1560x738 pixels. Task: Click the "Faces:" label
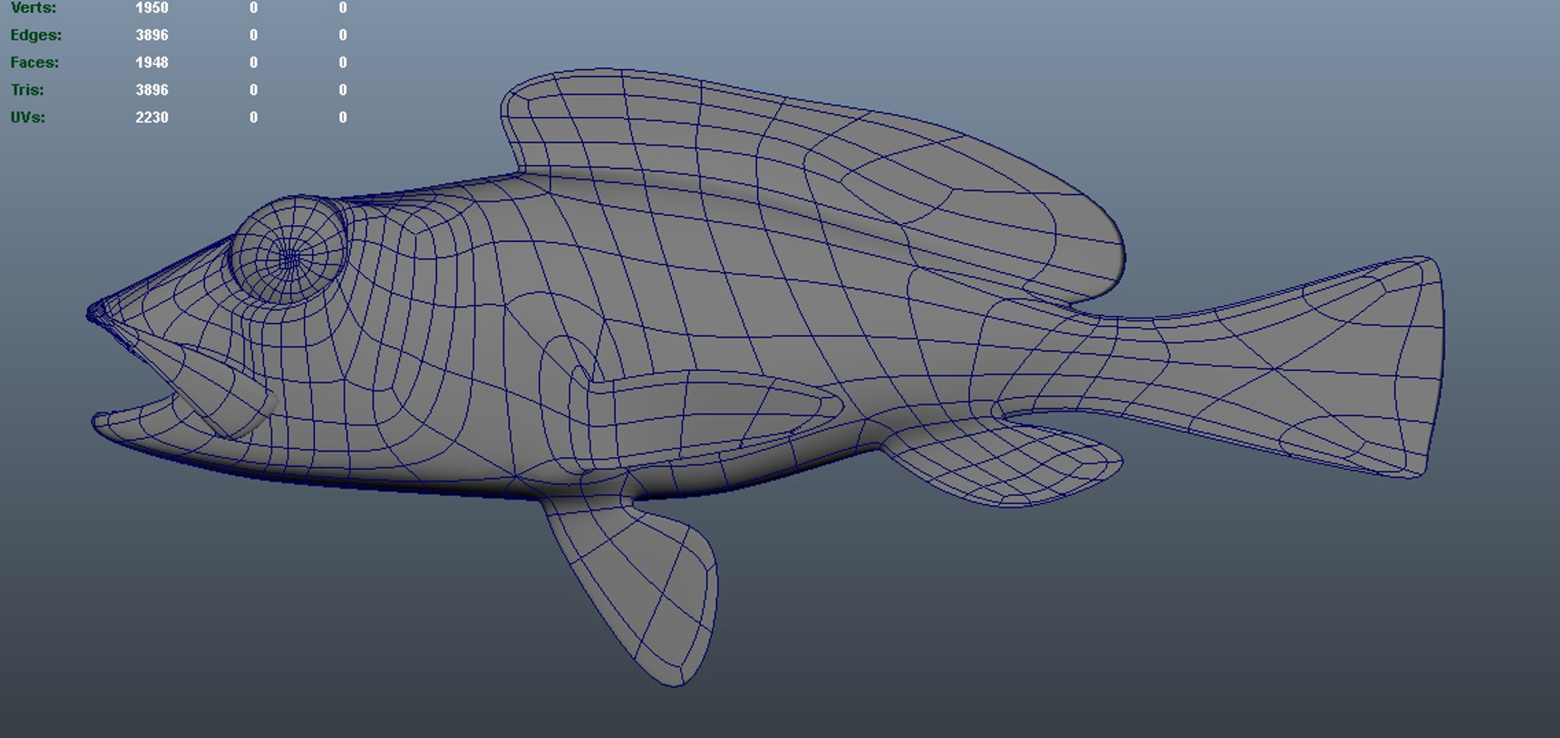(34, 63)
